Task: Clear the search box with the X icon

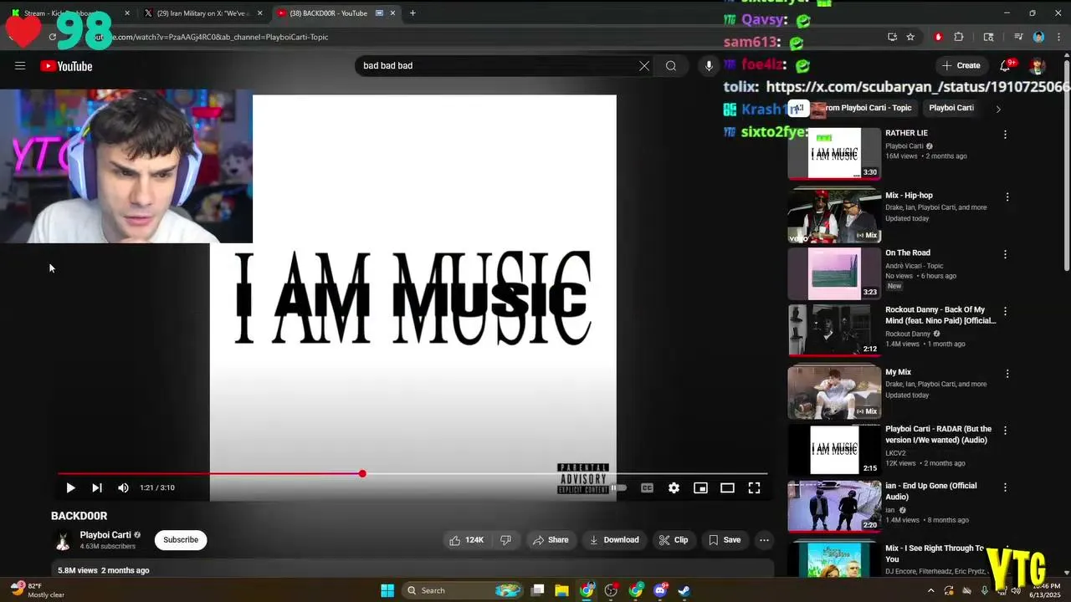Action: tap(644, 65)
